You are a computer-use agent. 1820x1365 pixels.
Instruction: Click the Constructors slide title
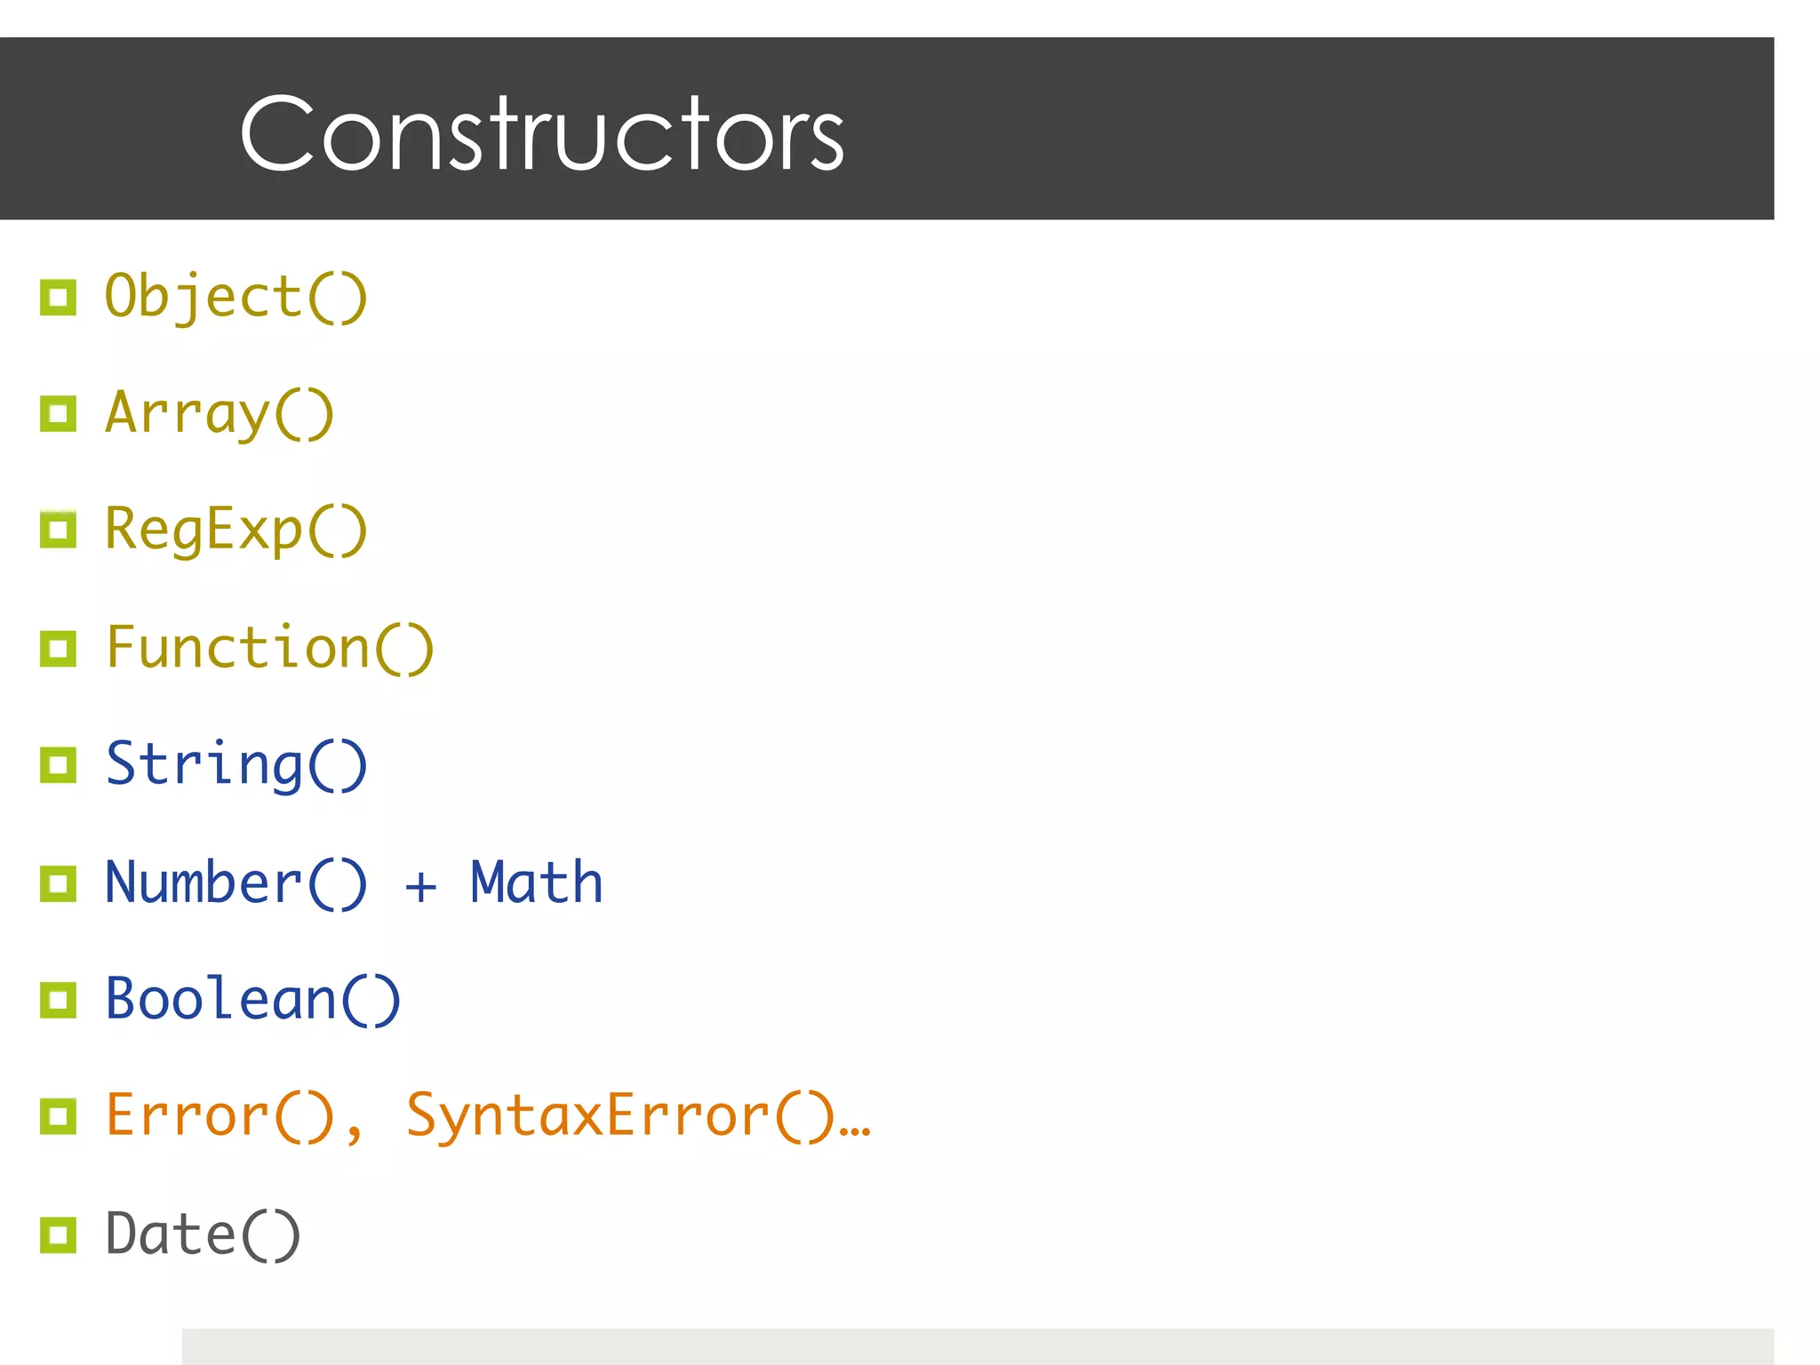click(x=541, y=133)
